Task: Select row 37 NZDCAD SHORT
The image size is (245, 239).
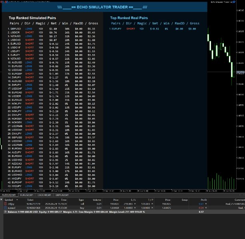Action: pos(52,164)
